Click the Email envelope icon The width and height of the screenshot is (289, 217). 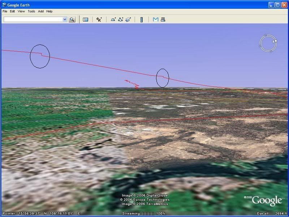(156, 20)
